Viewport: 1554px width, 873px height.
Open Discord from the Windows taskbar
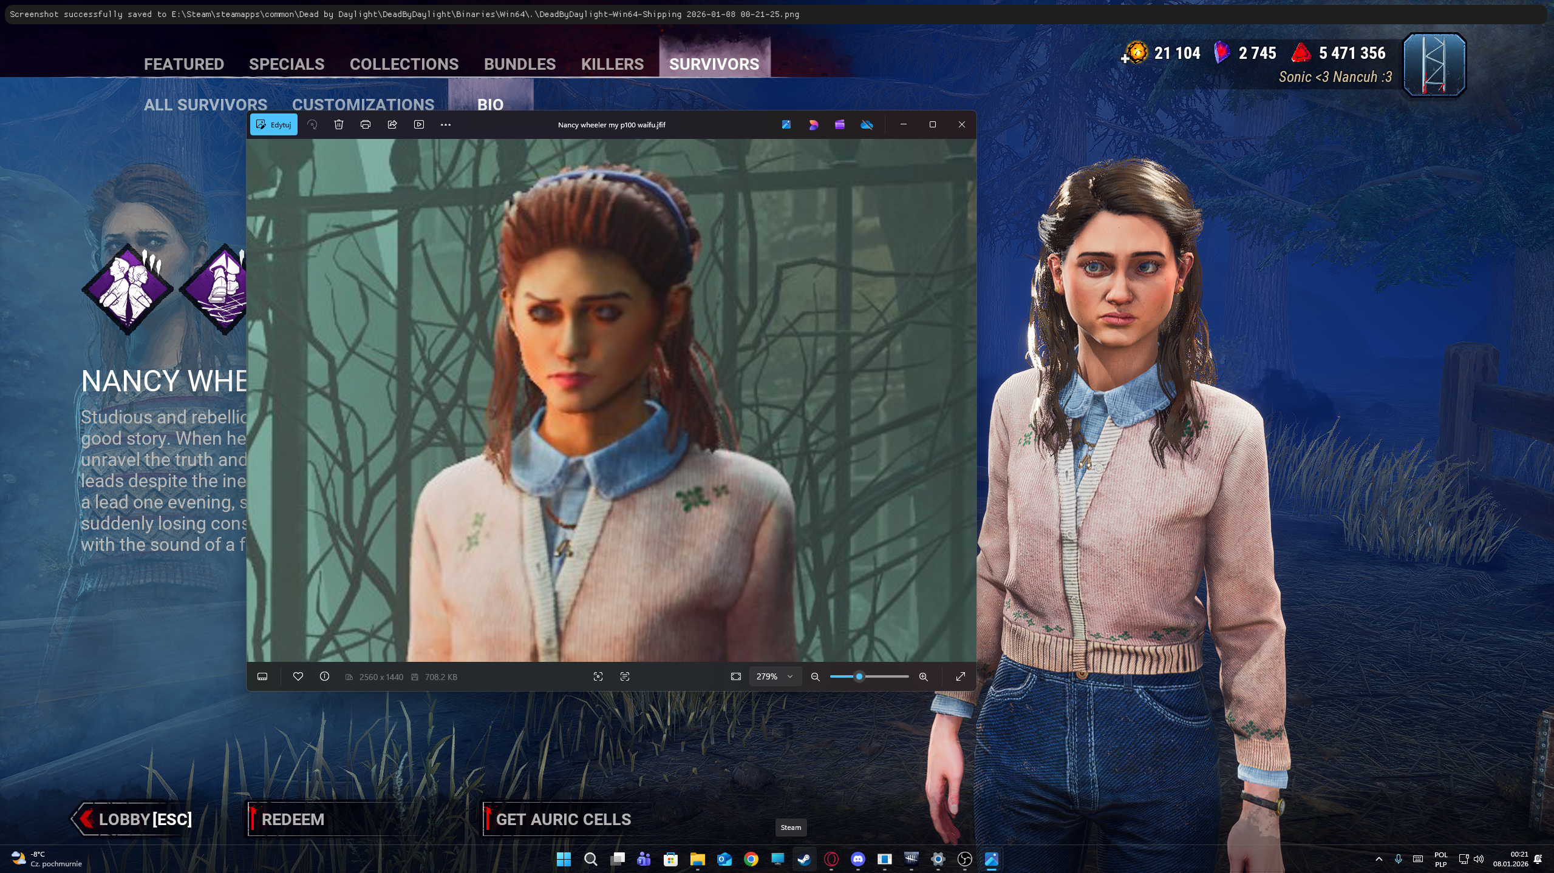pyautogui.click(x=857, y=859)
